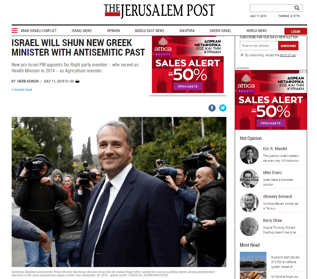Print article via printer icon
This screenshot has height=279, width=317.
click(77, 81)
